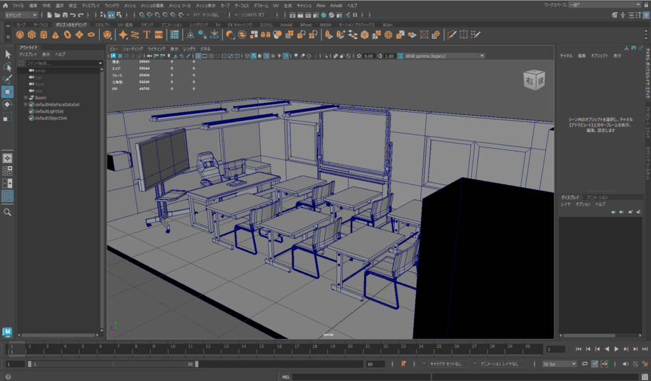Image resolution: width=651 pixels, height=381 pixels.
Task: Select the polygon Type text tool
Action: coord(147,34)
